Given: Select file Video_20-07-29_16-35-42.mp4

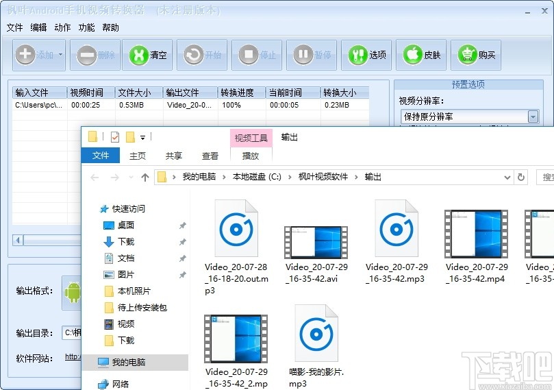Looking at the screenshot, I should coord(477,247).
